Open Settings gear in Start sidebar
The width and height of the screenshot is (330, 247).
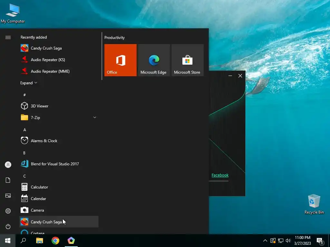(8, 211)
